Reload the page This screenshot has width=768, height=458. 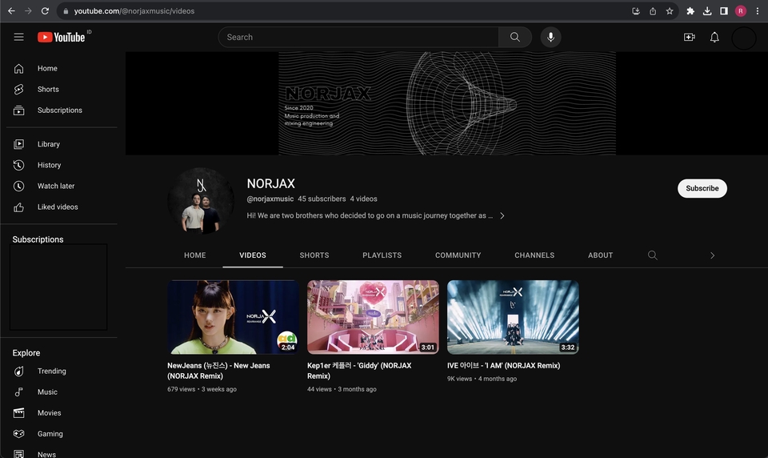pos(45,10)
